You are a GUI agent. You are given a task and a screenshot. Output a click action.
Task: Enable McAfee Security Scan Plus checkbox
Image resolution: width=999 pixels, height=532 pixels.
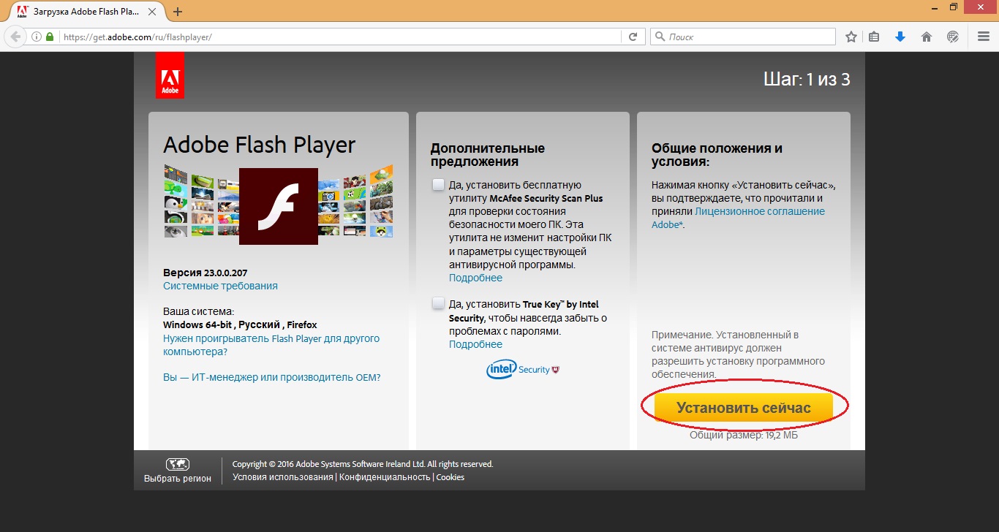[438, 184]
